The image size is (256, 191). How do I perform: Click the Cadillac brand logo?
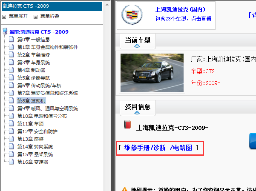pyautogui.click(x=132, y=15)
